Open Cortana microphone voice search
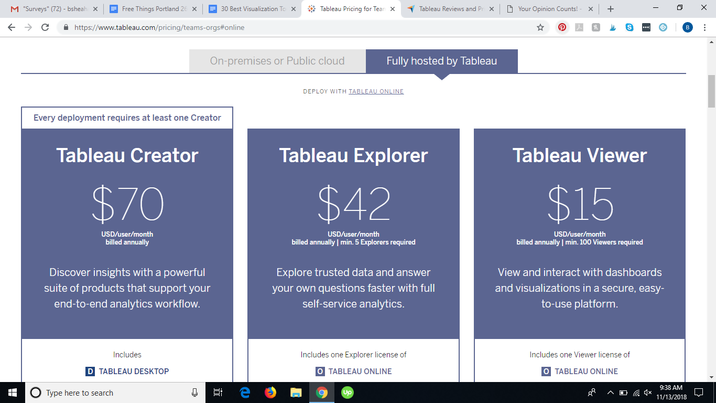This screenshot has height=403, width=716. tap(194, 393)
